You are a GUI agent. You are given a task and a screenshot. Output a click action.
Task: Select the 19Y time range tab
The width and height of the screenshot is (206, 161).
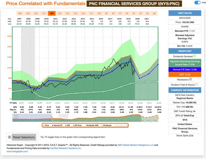point(28,14)
